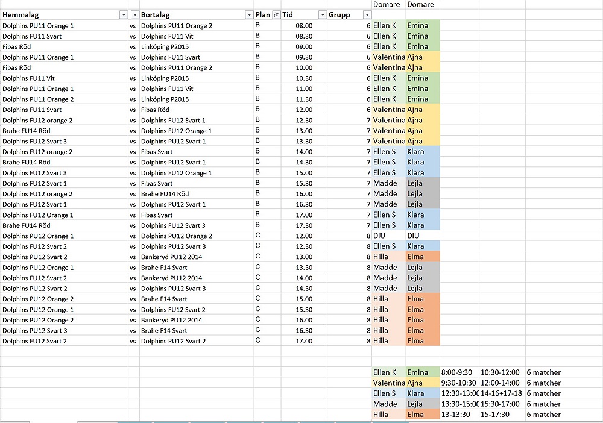Image resolution: width=603 pixels, height=423 pixels.
Task: Open the active Plan filter button
Action: (276, 15)
